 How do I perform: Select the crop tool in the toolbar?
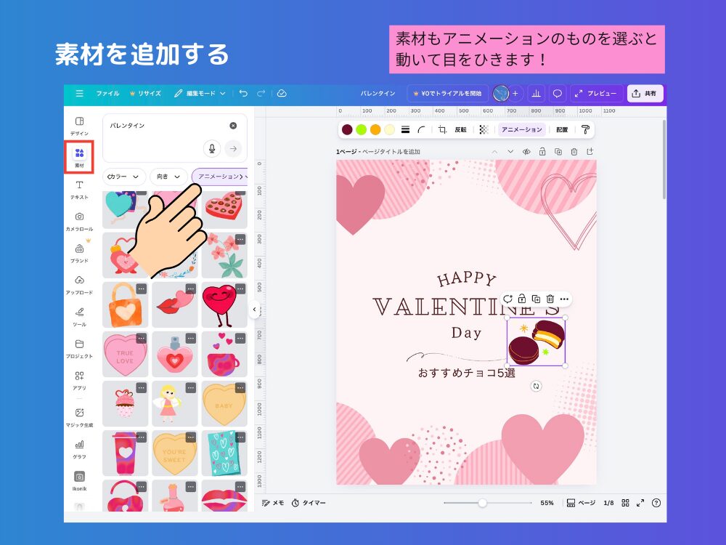[442, 129]
